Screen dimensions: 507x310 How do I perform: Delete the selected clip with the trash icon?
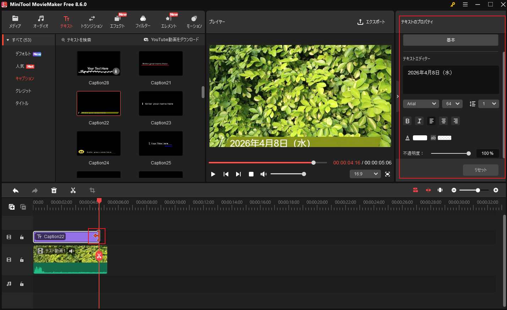54,190
